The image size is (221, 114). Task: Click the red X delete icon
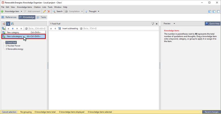coord(49,11)
